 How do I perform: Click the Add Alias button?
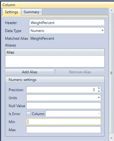pyautogui.click(x=30, y=72)
